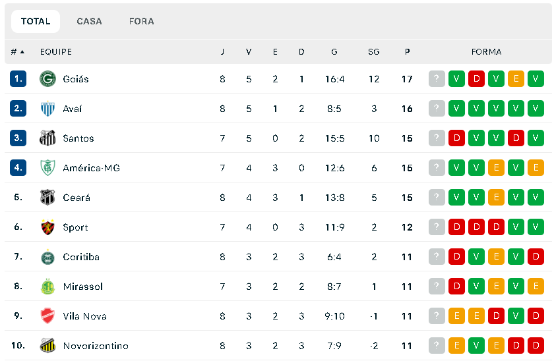This screenshot has width=554, height=361.
Task: Open the Novorizontino team link
Action: pyautogui.click(x=96, y=345)
